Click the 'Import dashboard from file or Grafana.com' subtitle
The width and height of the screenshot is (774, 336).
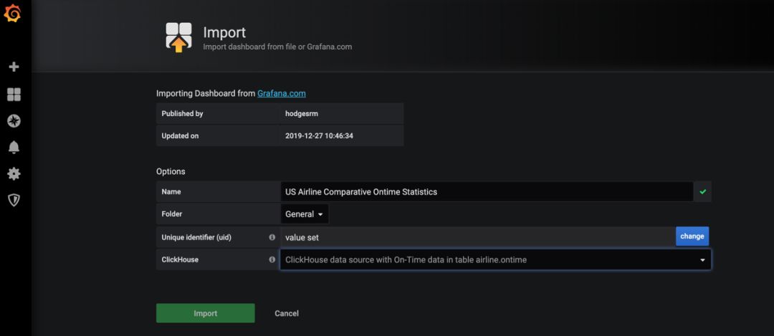pos(277,47)
